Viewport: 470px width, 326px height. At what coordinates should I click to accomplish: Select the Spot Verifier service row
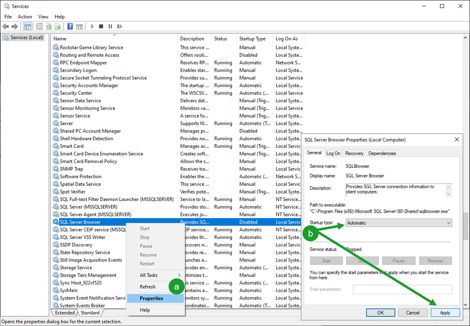177,191
